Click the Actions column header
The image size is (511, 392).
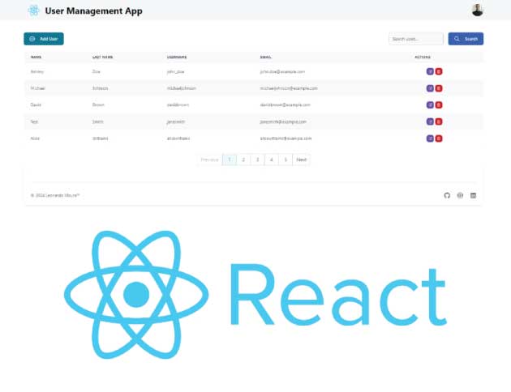point(423,57)
